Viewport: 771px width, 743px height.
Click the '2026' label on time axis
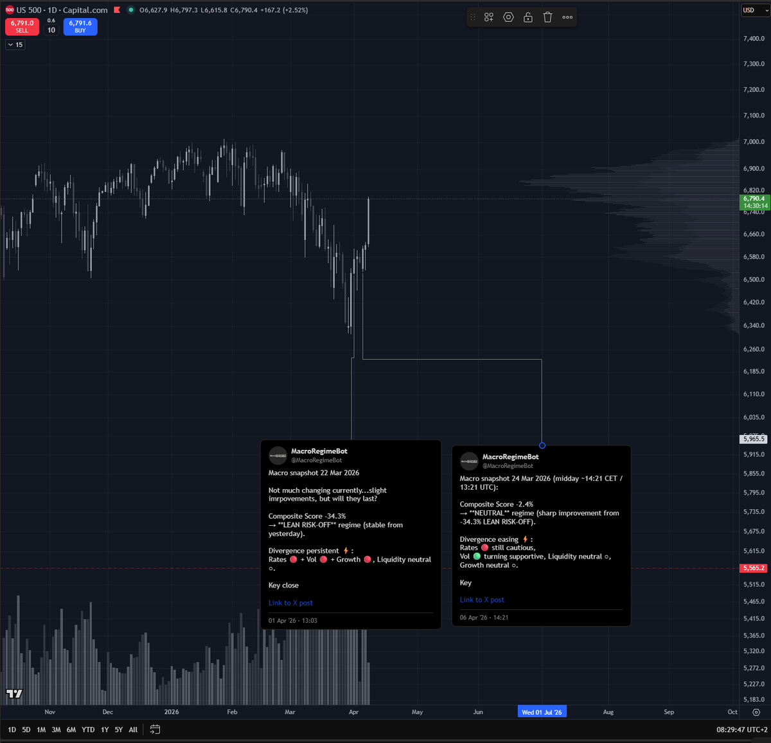pyautogui.click(x=172, y=712)
